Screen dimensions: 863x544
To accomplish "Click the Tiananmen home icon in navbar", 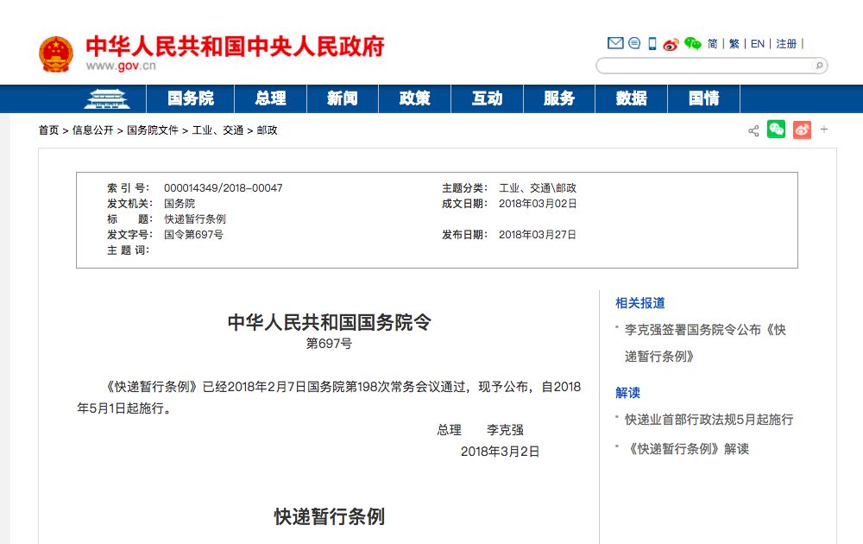I will click(107, 98).
